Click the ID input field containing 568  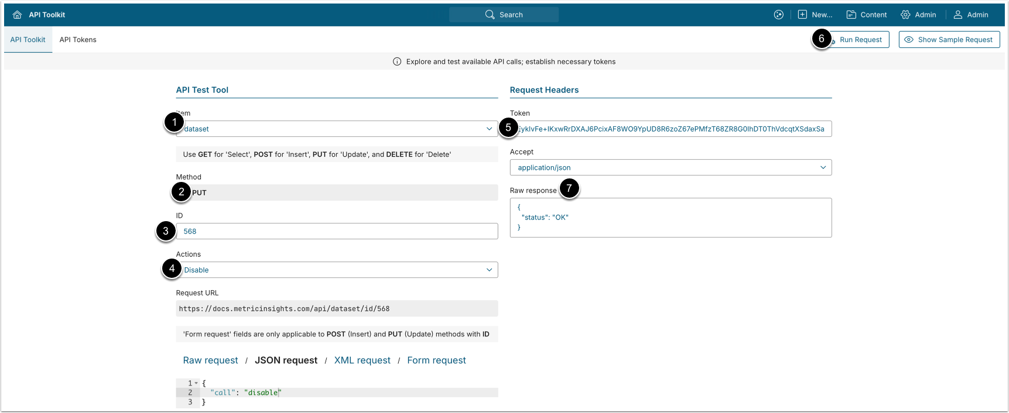337,231
